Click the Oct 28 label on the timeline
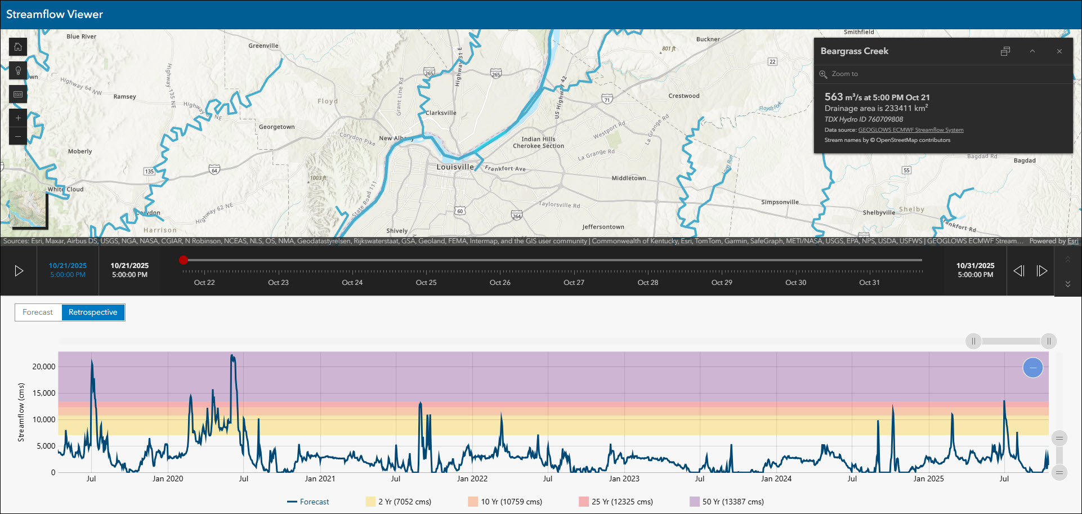The height and width of the screenshot is (514, 1082). 648,283
